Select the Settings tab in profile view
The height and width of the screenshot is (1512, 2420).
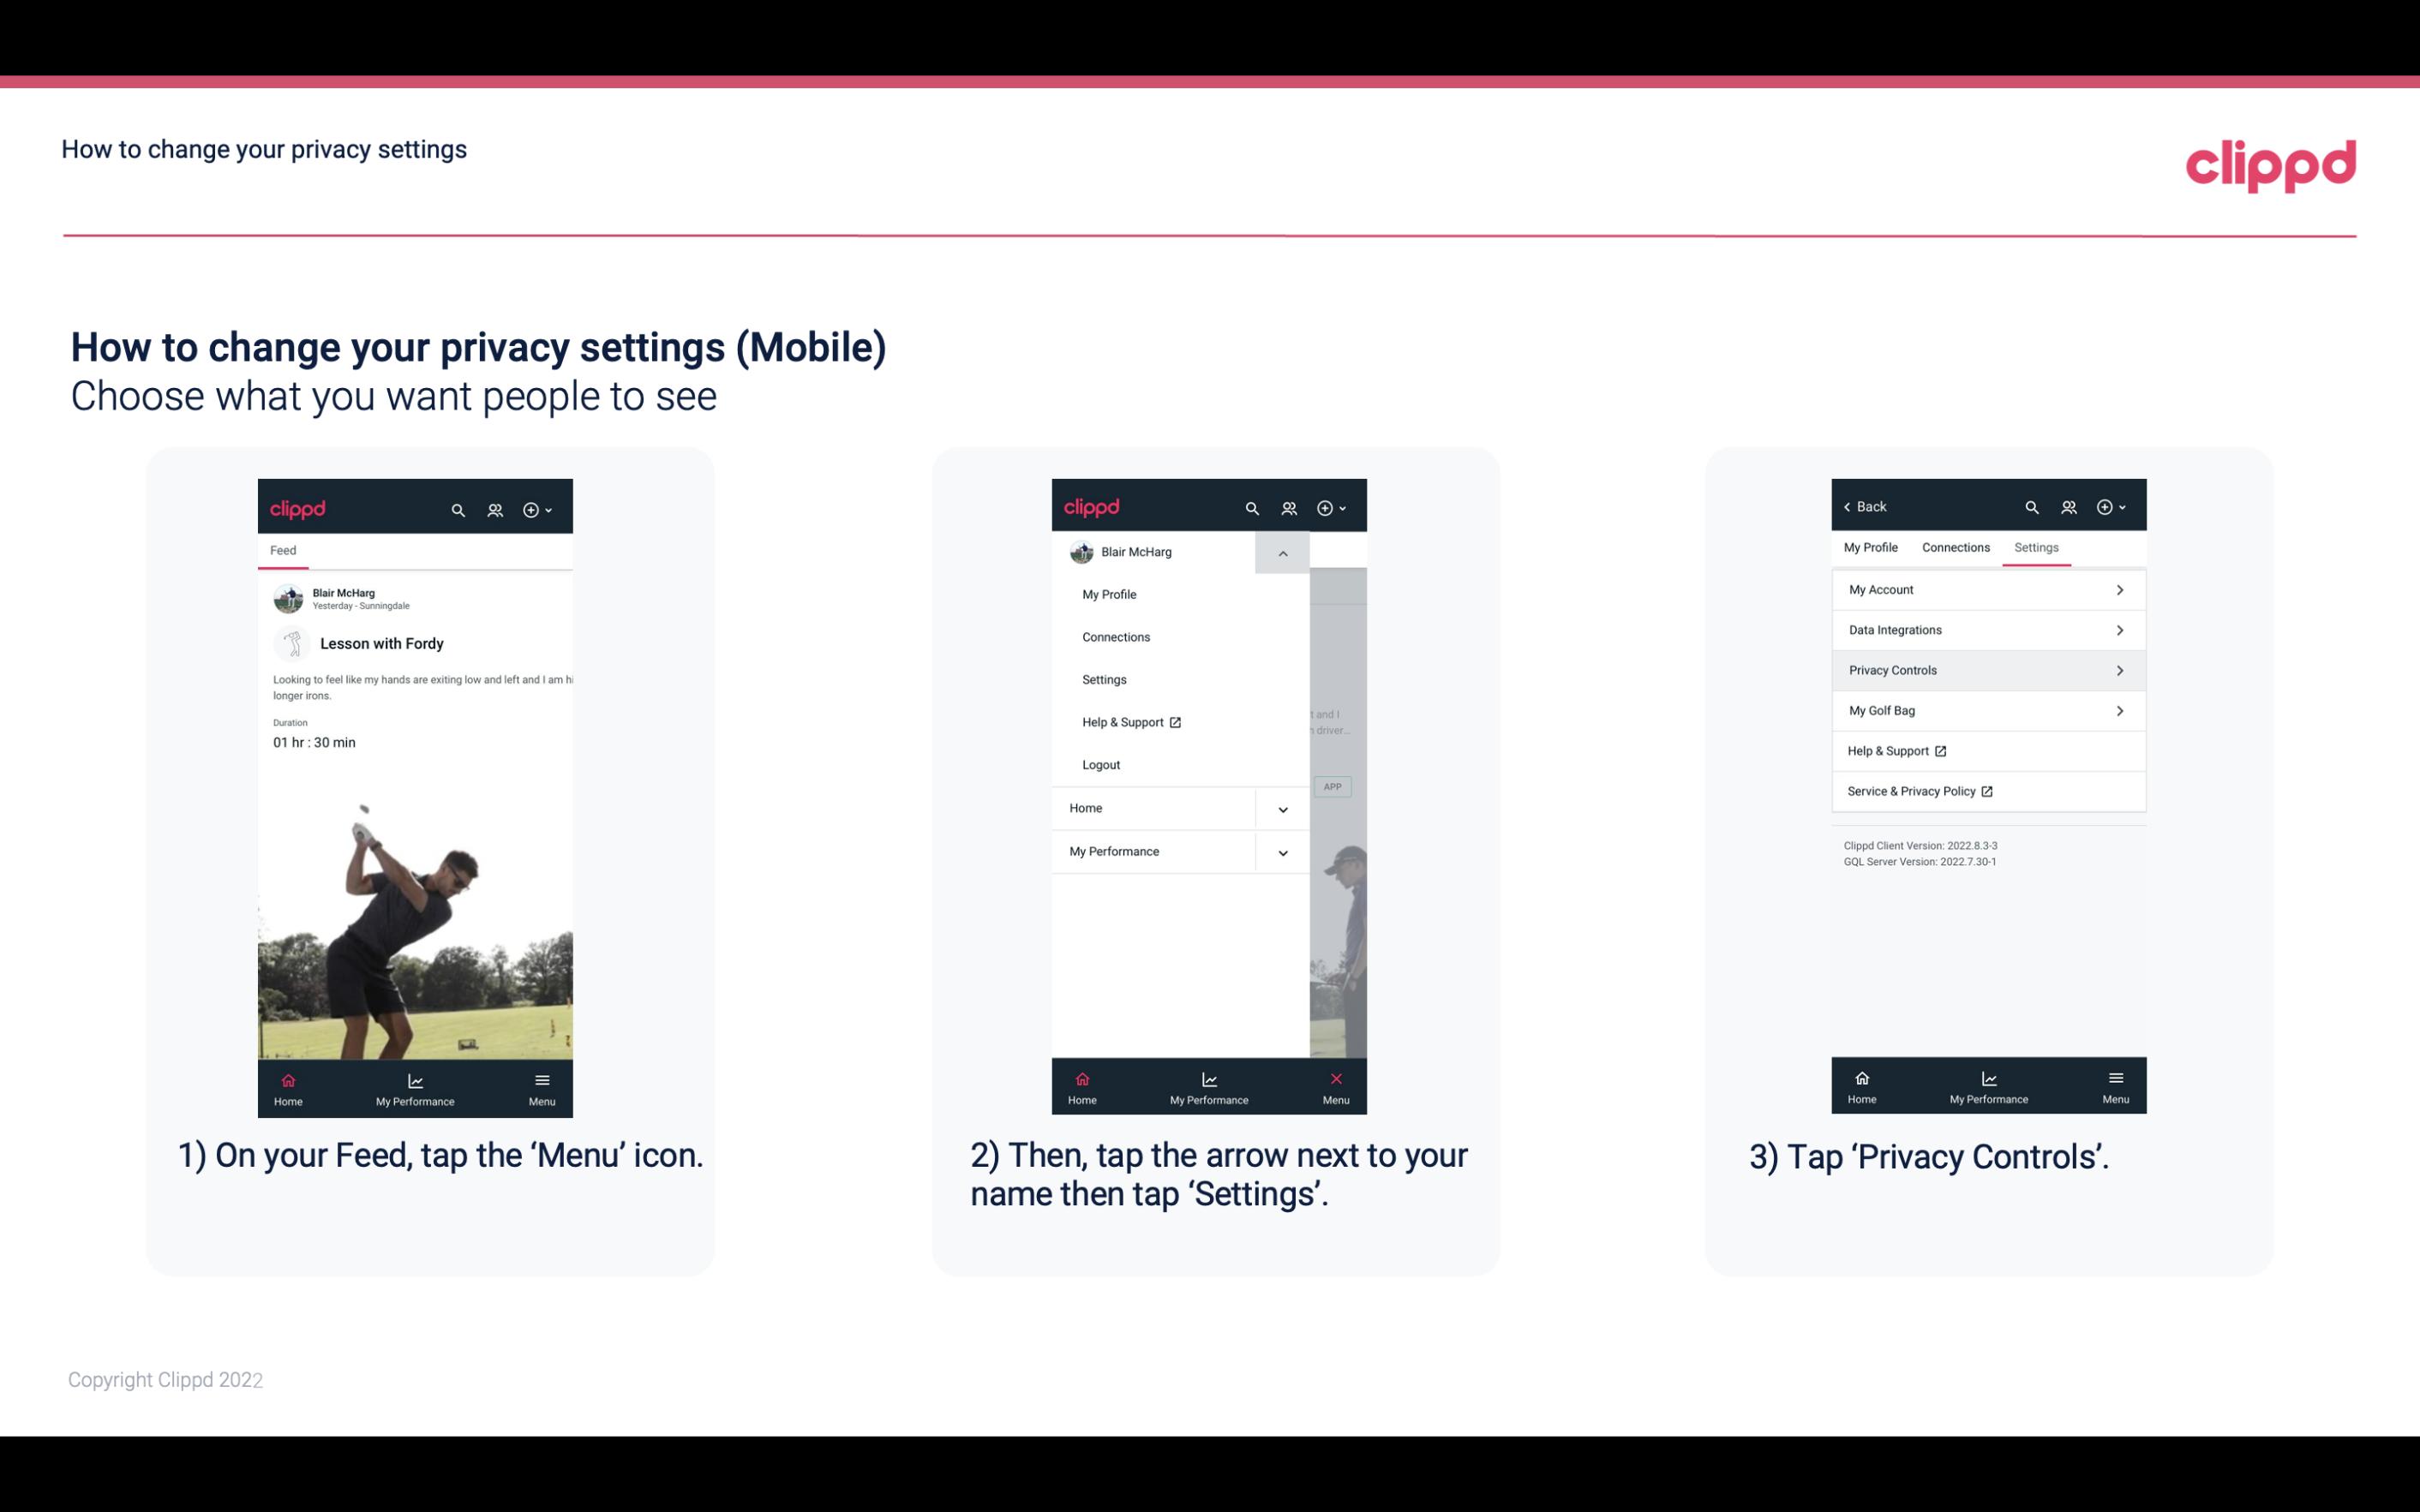(2035, 547)
